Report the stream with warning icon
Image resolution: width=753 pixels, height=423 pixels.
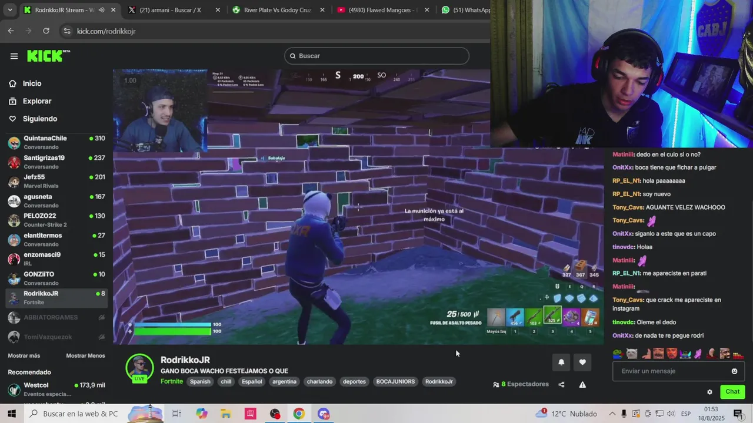tap(582, 385)
